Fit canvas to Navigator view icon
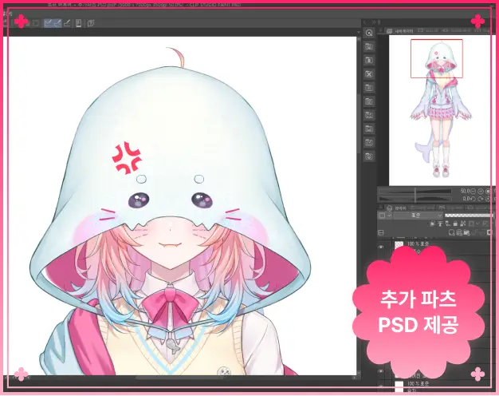 point(488,192)
